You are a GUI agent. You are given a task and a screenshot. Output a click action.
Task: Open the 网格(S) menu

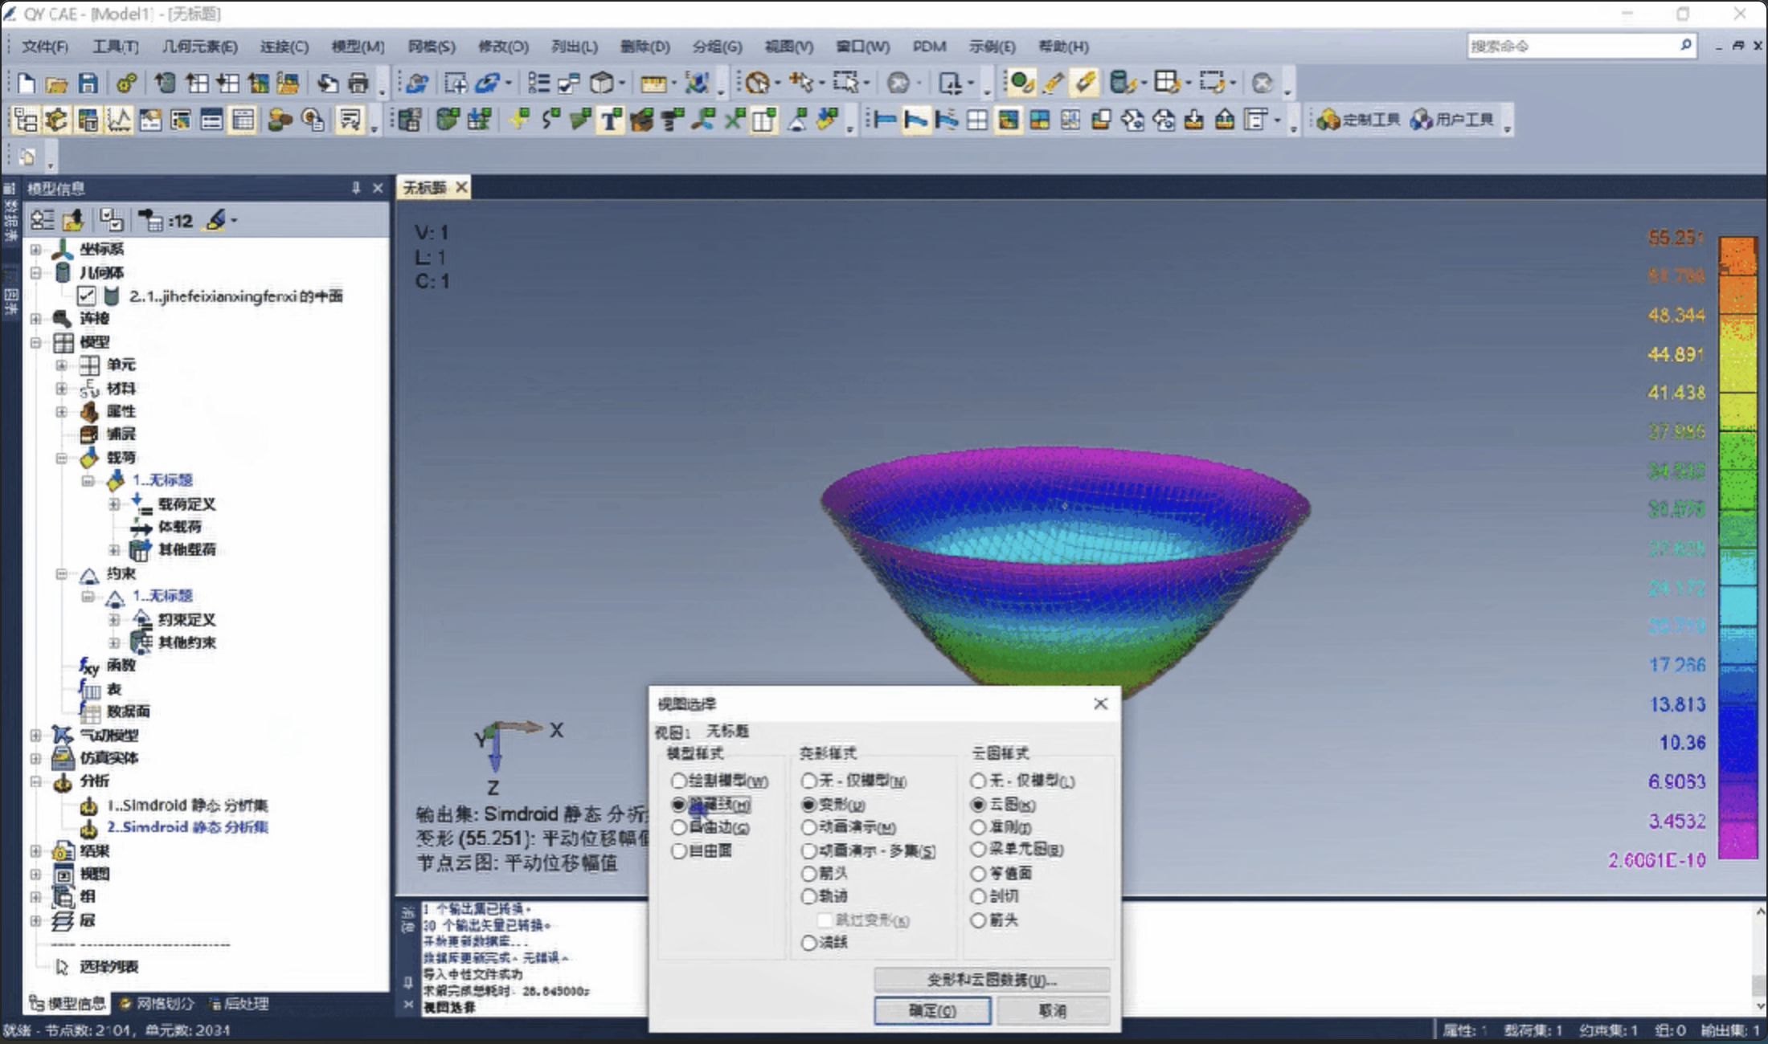[432, 47]
